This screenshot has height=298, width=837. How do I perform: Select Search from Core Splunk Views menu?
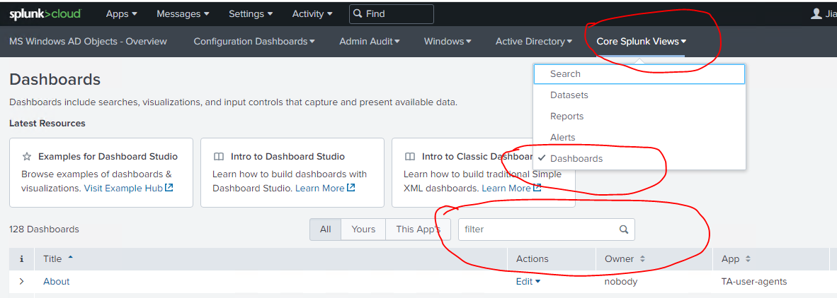[565, 74]
